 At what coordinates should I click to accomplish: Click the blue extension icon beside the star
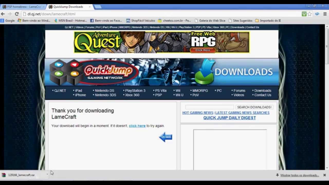(x=317, y=14)
